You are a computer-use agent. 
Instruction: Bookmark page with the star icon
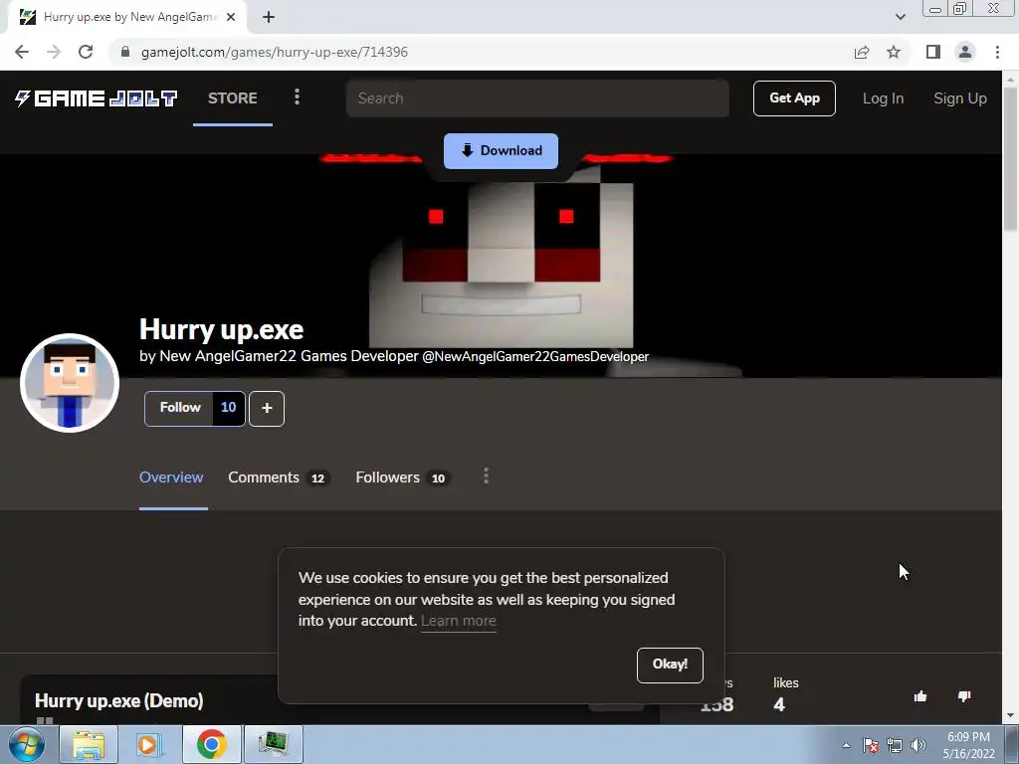tap(894, 52)
